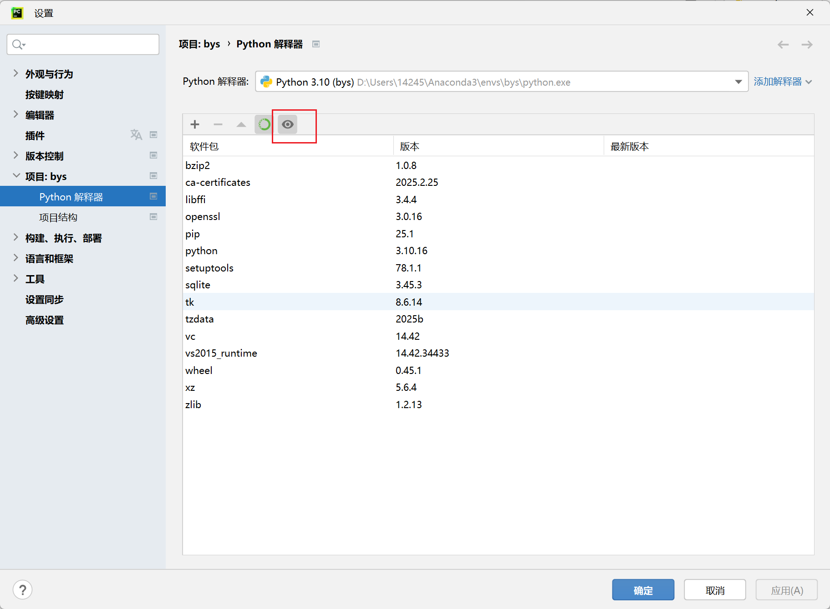The image size is (830, 609).
Task: Open 设置同步 settings
Action: pyautogui.click(x=45, y=300)
